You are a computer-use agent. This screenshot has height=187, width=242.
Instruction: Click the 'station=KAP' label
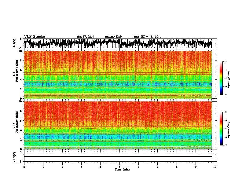113,37
